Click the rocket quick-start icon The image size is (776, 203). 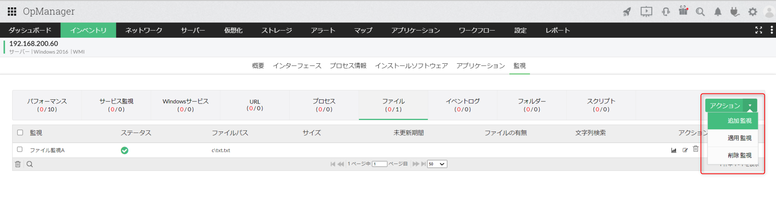pyautogui.click(x=627, y=12)
